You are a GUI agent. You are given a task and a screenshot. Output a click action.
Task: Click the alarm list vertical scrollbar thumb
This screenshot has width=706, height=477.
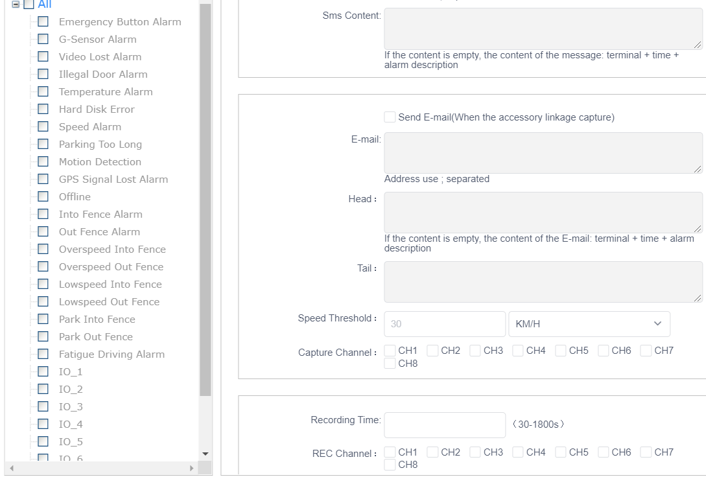click(206, 200)
